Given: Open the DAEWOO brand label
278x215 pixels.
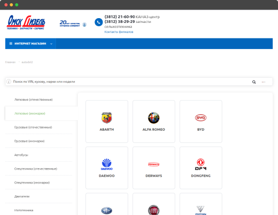Looking at the screenshot, I should 107,176.
